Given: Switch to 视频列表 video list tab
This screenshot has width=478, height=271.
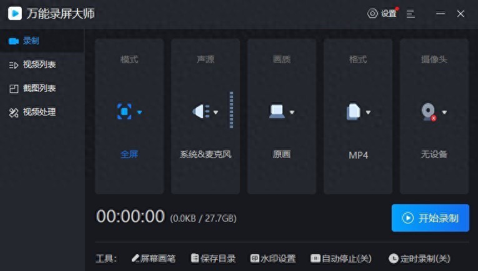Looking at the screenshot, I should 39,64.
